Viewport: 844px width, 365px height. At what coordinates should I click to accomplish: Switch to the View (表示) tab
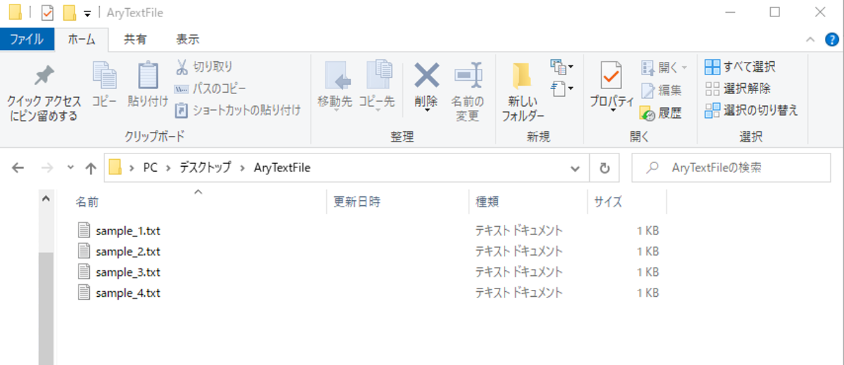point(188,39)
